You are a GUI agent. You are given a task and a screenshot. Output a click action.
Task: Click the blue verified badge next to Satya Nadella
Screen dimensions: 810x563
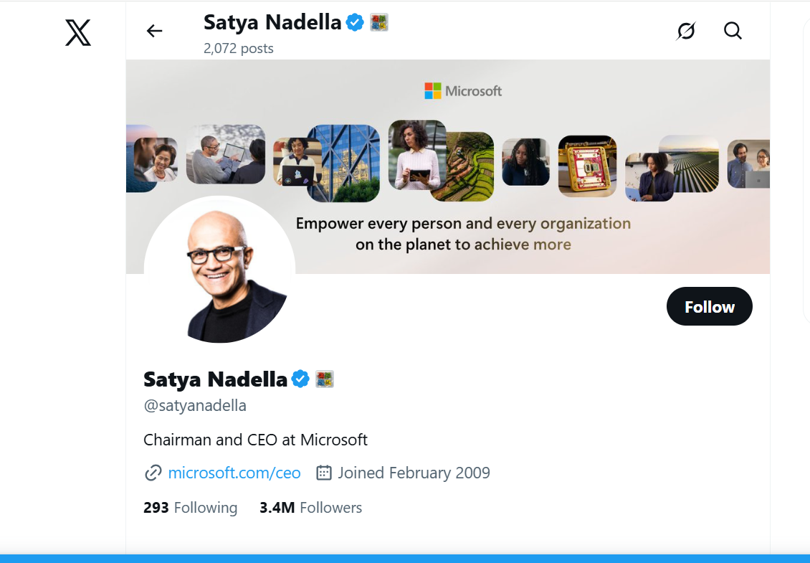pos(299,379)
